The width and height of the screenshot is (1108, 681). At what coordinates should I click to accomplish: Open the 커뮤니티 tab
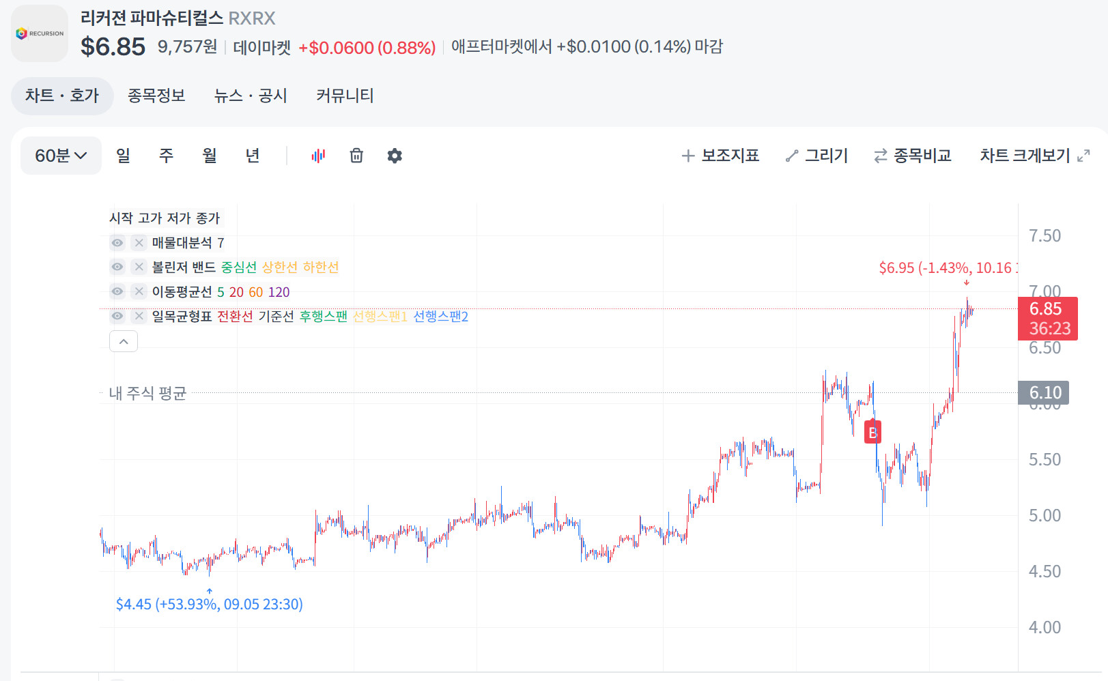[x=345, y=96]
